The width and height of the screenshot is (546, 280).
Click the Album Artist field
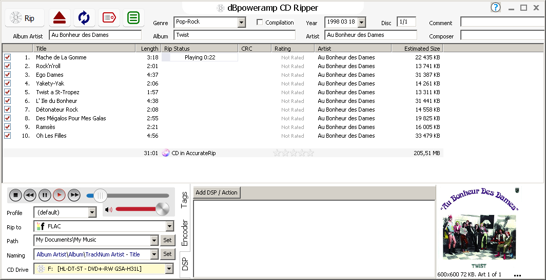[95, 35]
